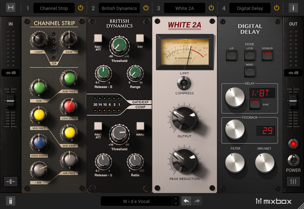
Task: Click the rack device icon at bottom left
Action: [11, 201]
